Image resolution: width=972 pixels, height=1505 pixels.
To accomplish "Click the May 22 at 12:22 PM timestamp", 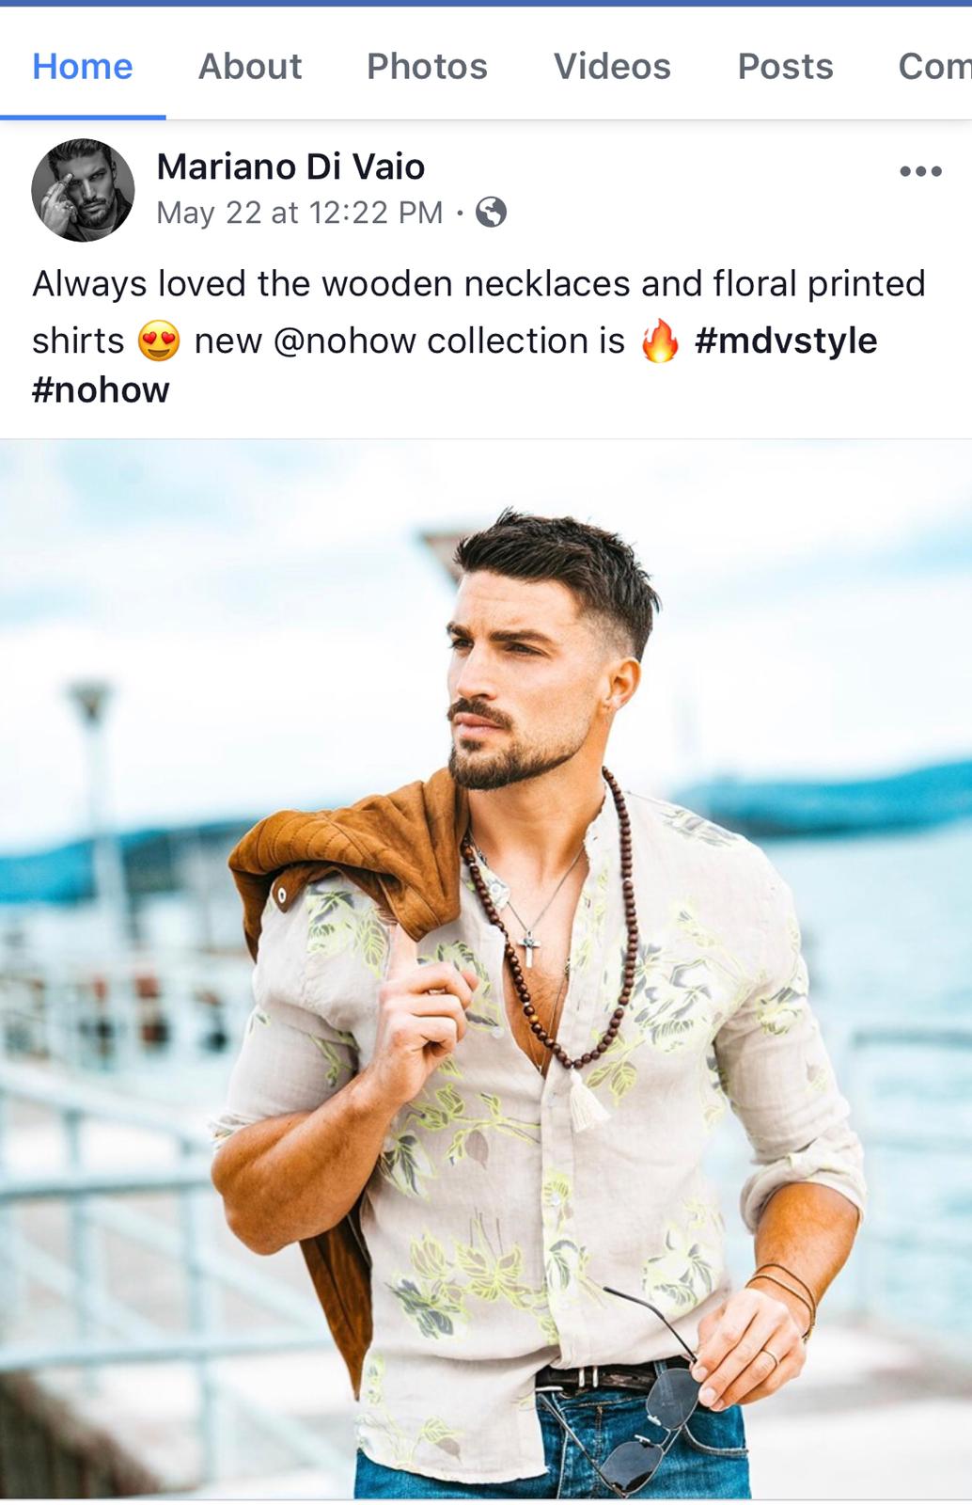I will point(300,213).
